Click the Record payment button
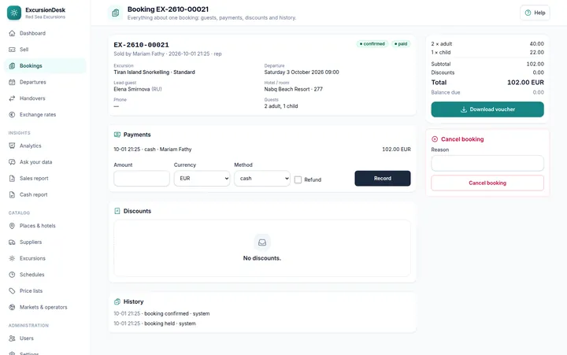The image size is (567, 355). click(x=383, y=178)
